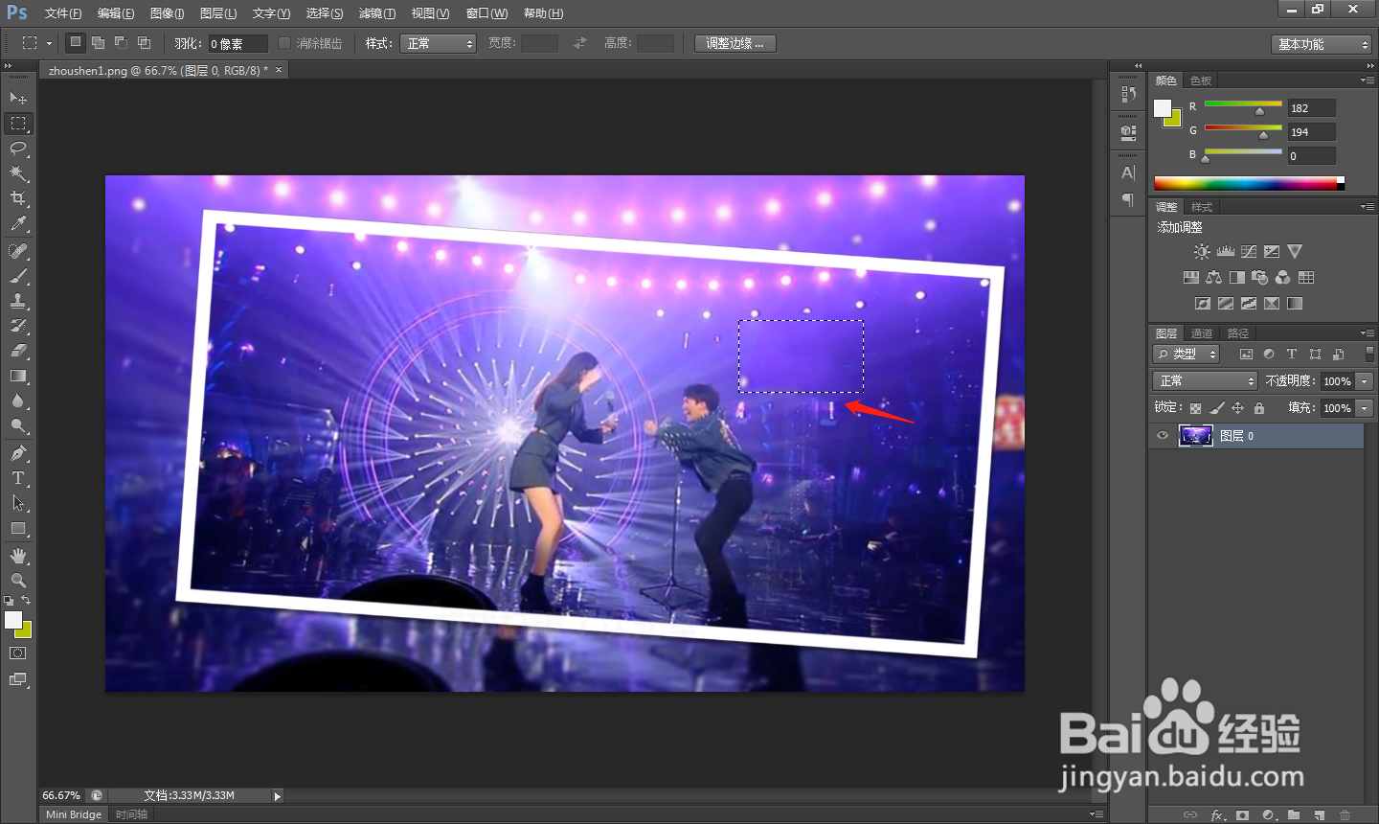The height and width of the screenshot is (824, 1379).
Task: Delete layer using trash icon
Action: click(1345, 815)
